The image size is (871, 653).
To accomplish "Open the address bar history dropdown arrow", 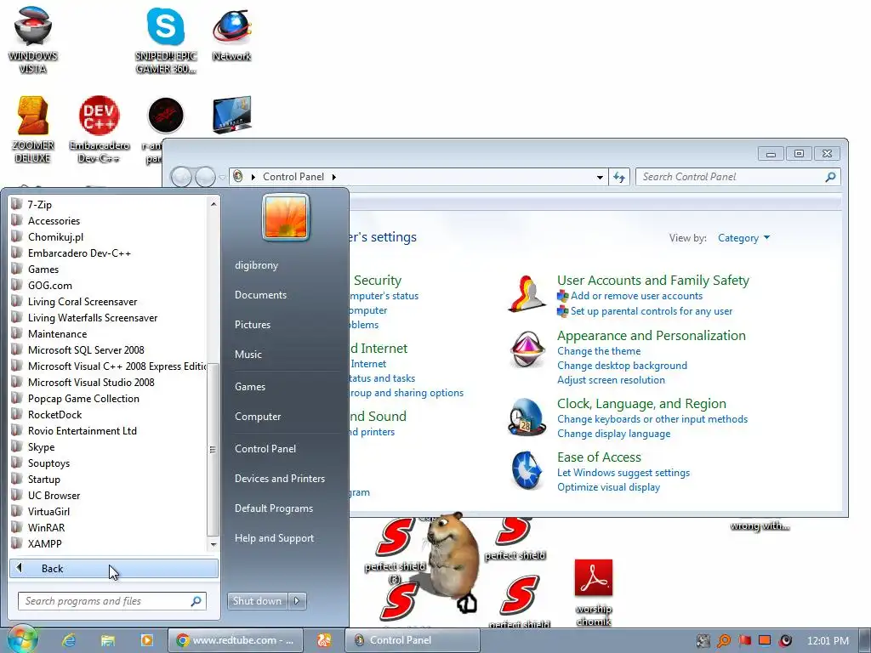I will coord(600,178).
